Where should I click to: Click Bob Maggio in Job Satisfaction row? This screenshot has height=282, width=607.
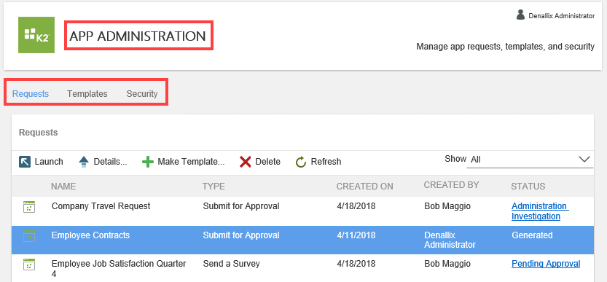click(447, 264)
